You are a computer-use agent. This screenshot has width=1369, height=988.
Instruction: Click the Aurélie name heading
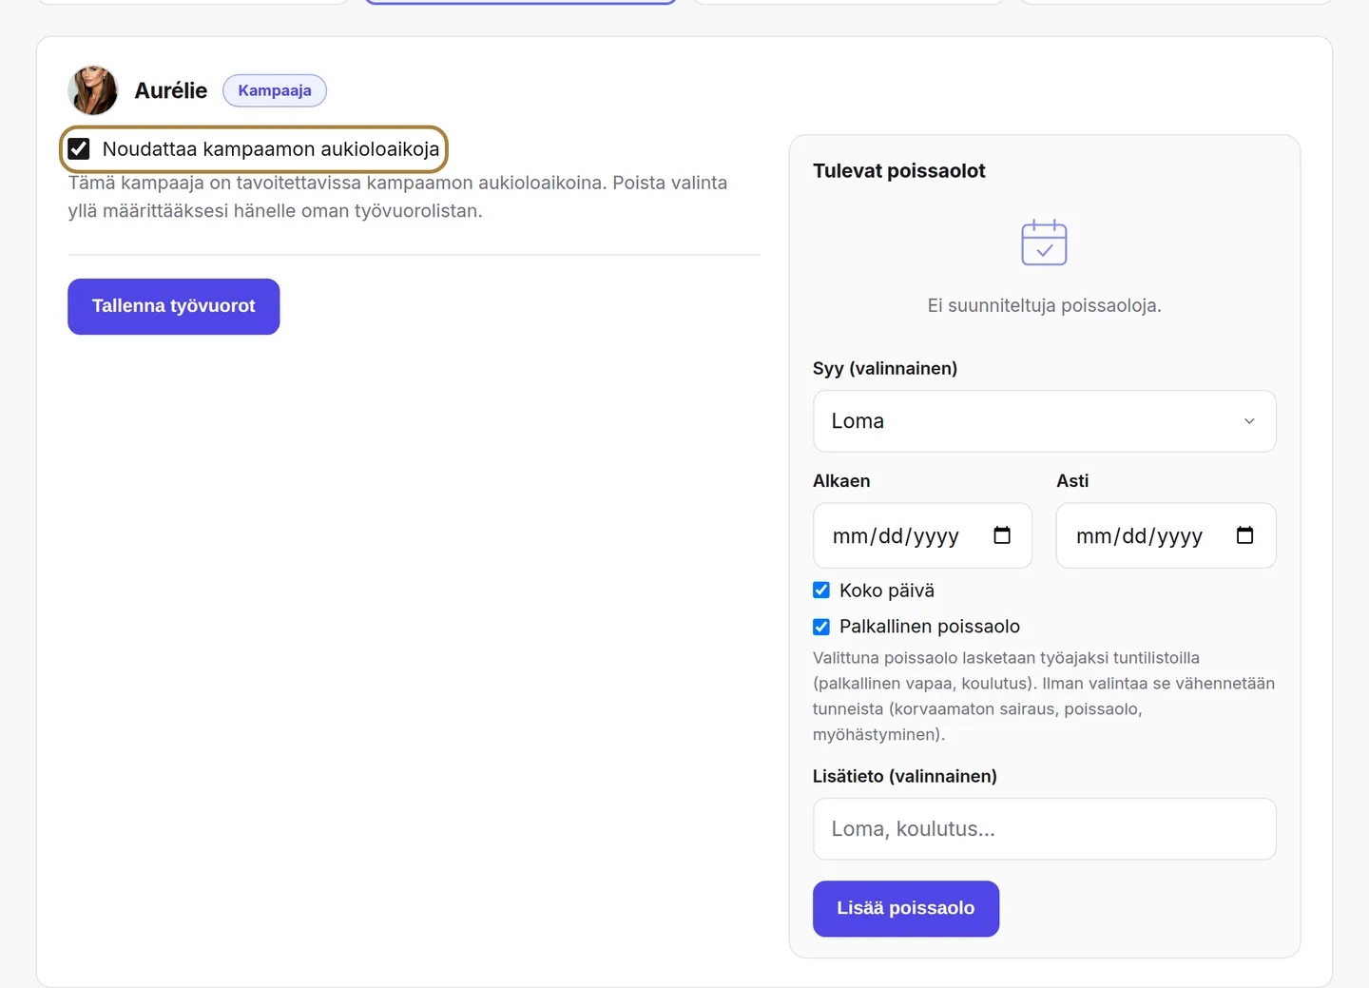pos(171,90)
